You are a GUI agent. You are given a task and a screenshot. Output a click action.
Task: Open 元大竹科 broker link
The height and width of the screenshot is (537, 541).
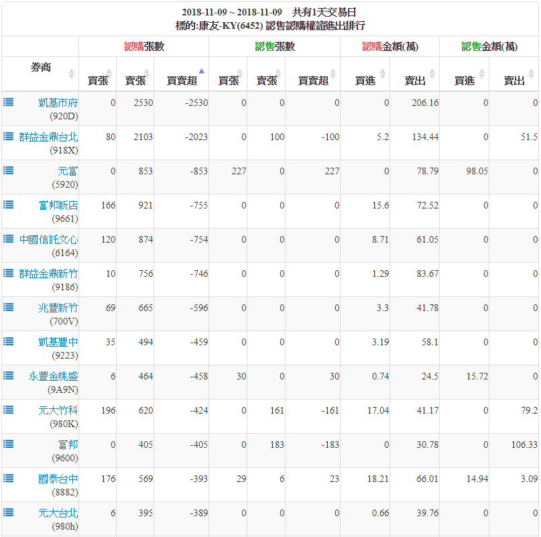[x=58, y=410]
